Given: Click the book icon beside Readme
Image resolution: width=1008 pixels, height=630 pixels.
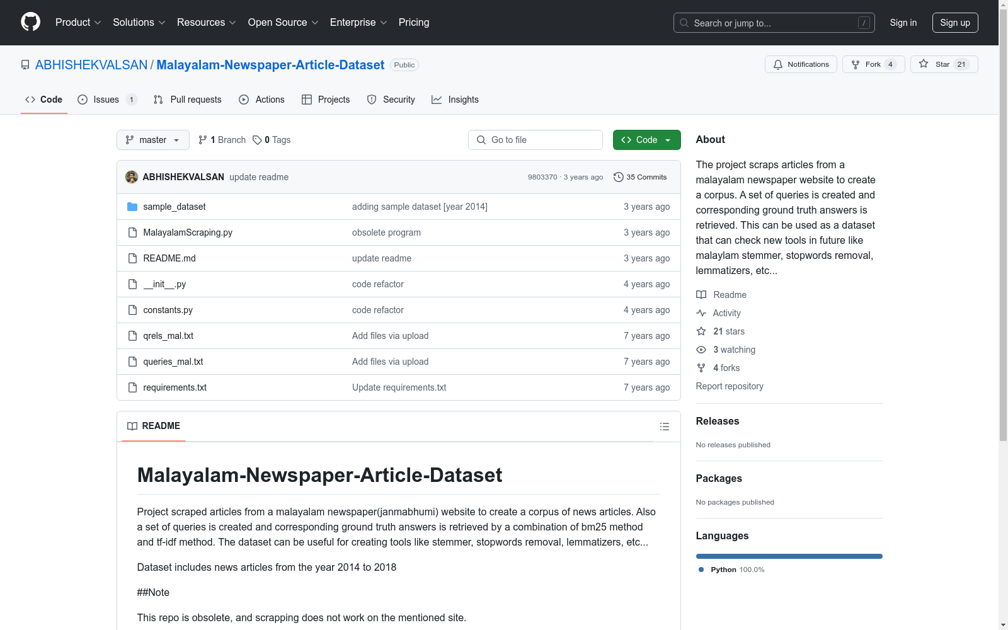Looking at the screenshot, I should (x=701, y=295).
